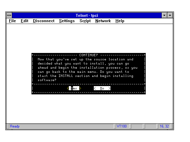The height and width of the screenshot is (142, 190).
Task: Click the CONTINUE? dialog heading
Action: coord(88,55)
